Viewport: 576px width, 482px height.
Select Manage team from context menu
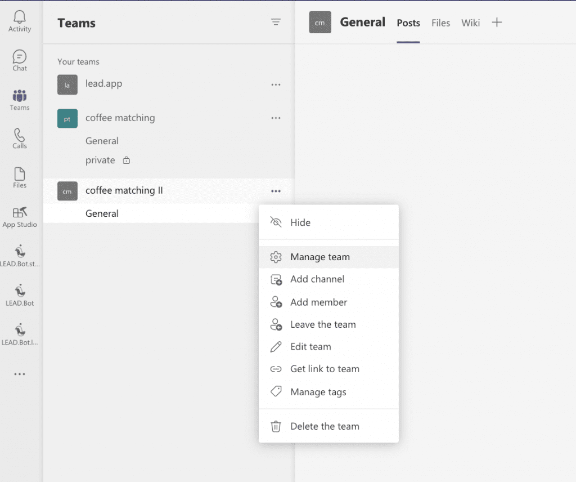pos(320,257)
